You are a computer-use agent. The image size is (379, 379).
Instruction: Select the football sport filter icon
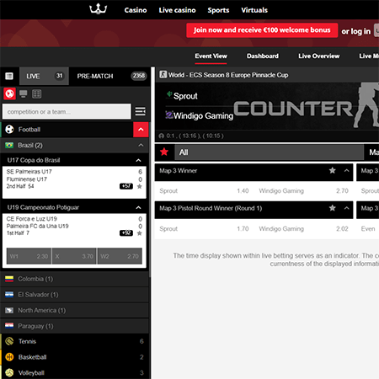[x=9, y=93]
